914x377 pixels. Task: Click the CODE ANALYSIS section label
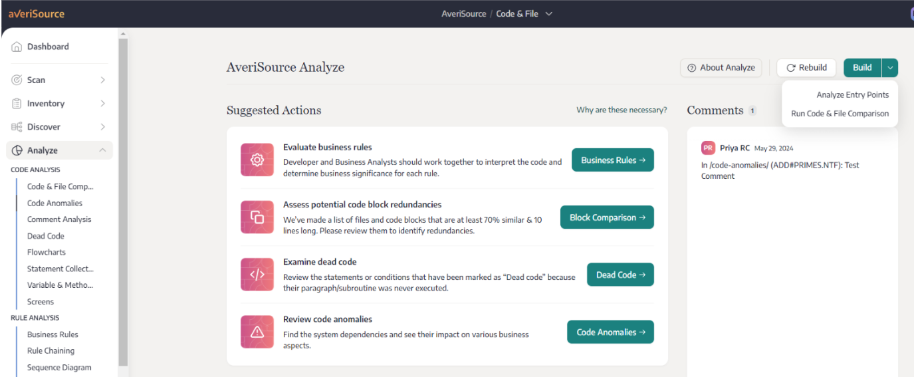click(x=35, y=170)
